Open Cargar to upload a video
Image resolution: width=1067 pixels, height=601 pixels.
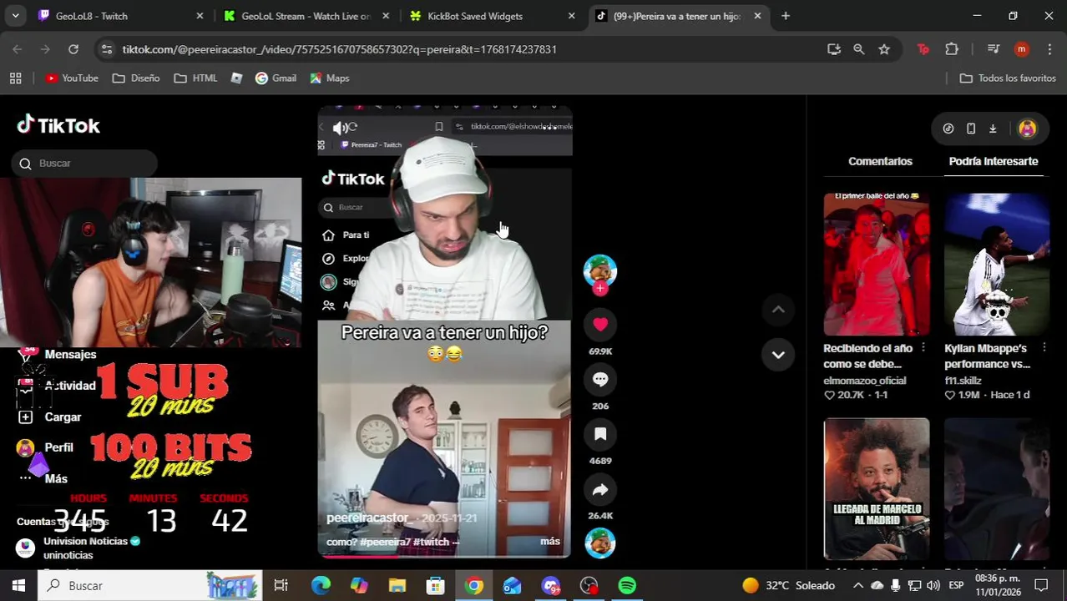pyautogui.click(x=50, y=417)
